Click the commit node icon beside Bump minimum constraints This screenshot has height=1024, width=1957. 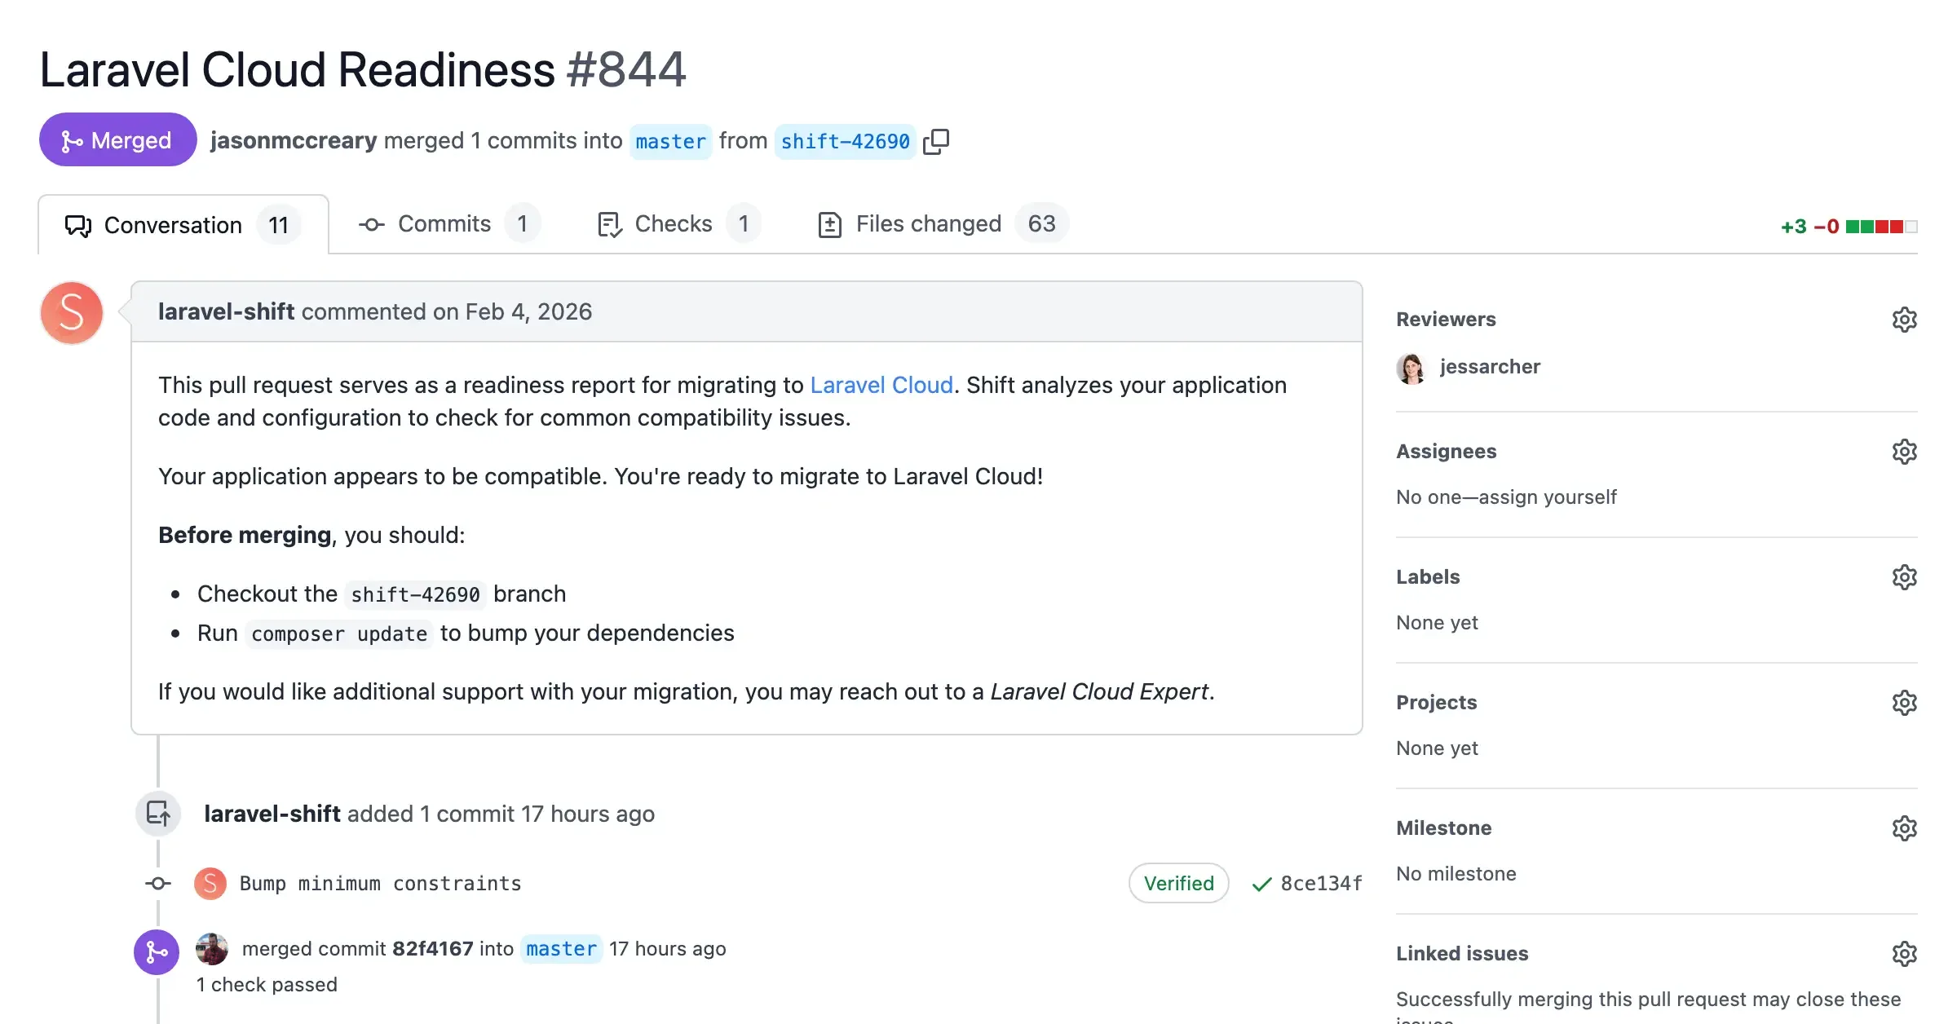(156, 883)
